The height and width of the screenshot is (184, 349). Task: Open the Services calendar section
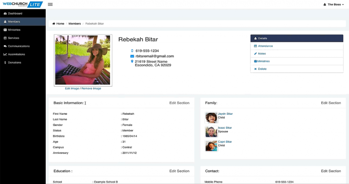(x=13, y=38)
